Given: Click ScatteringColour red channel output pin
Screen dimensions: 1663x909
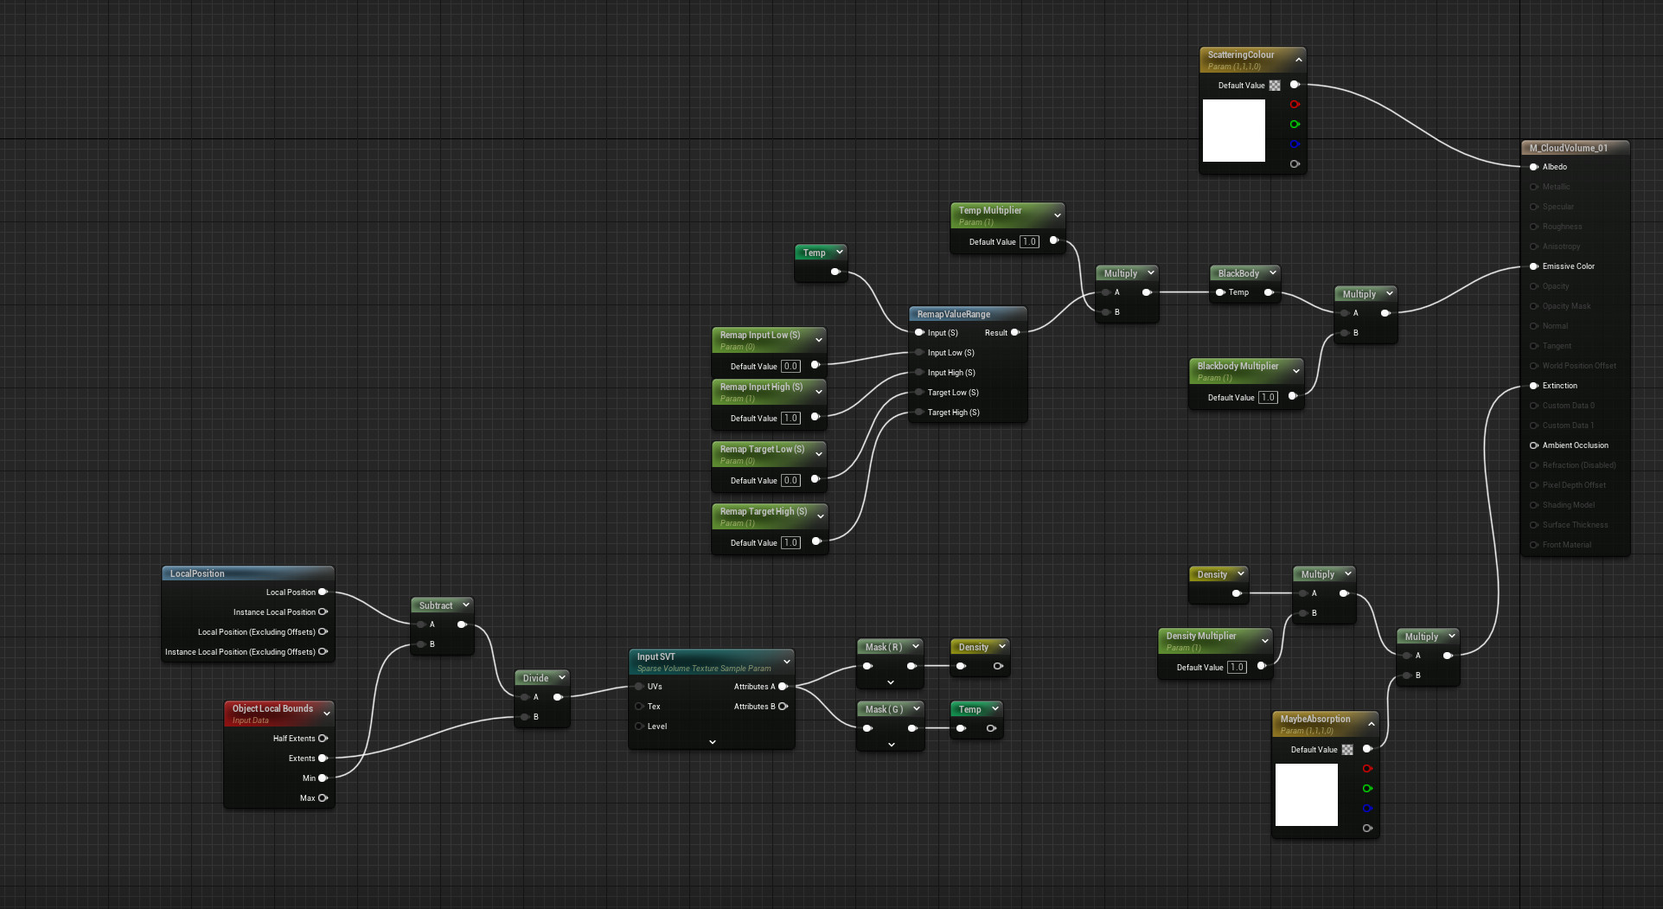Looking at the screenshot, I should coord(1295,105).
